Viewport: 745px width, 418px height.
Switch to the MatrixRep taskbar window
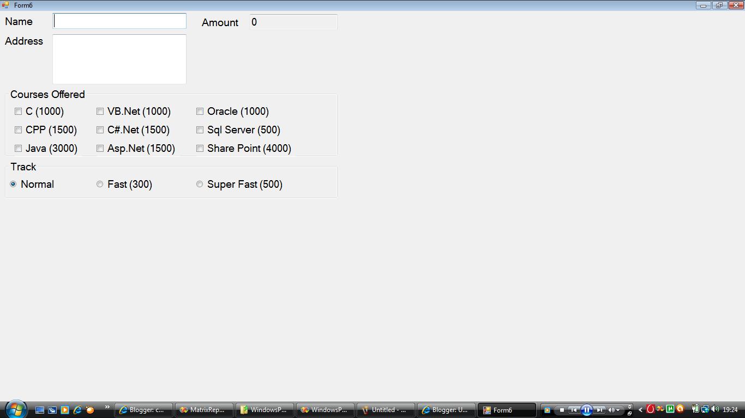tap(204, 410)
